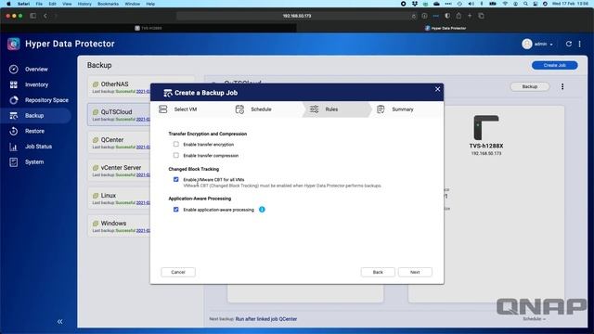The height and width of the screenshot is (334, 594).
Task: Collapse the sidebar with double-chevron
Action: [59, 322]
